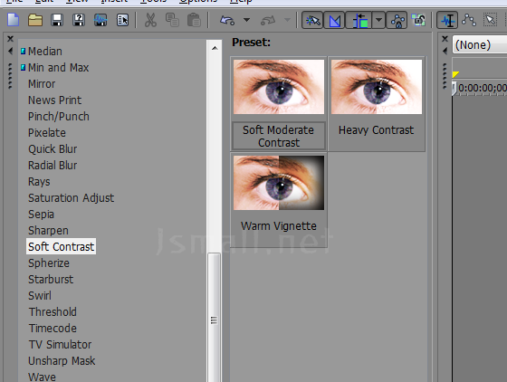Select the Threshold effect
The height and width of the screenshot is (382, 507).
53,312
